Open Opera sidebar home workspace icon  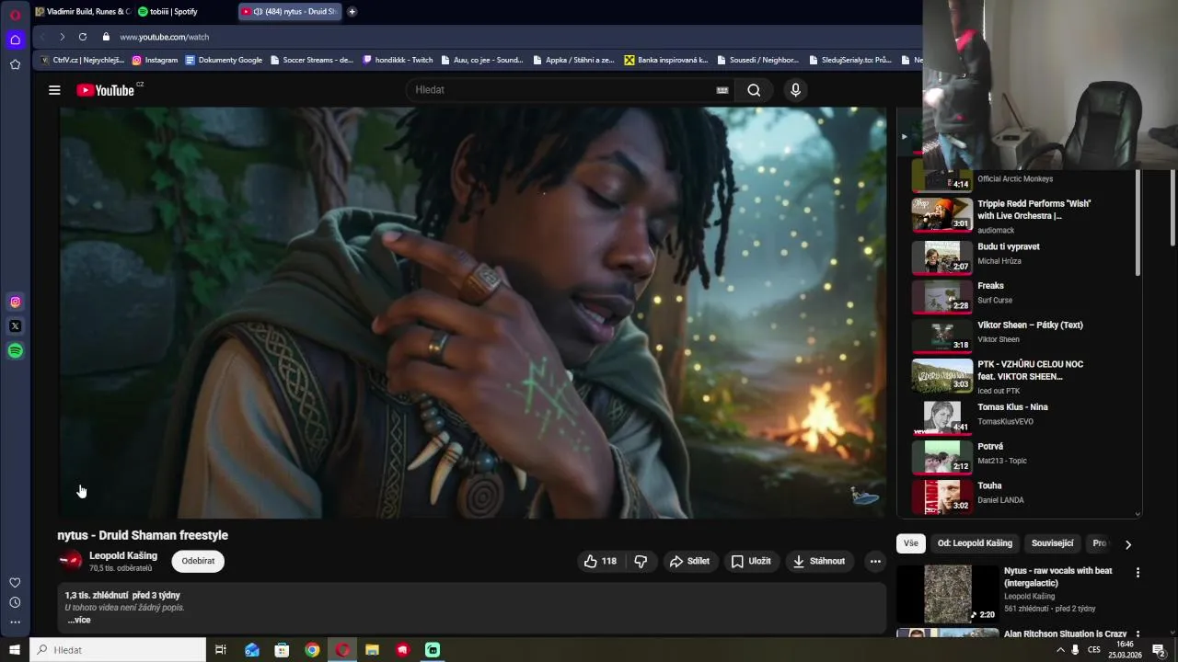[15, 40]
